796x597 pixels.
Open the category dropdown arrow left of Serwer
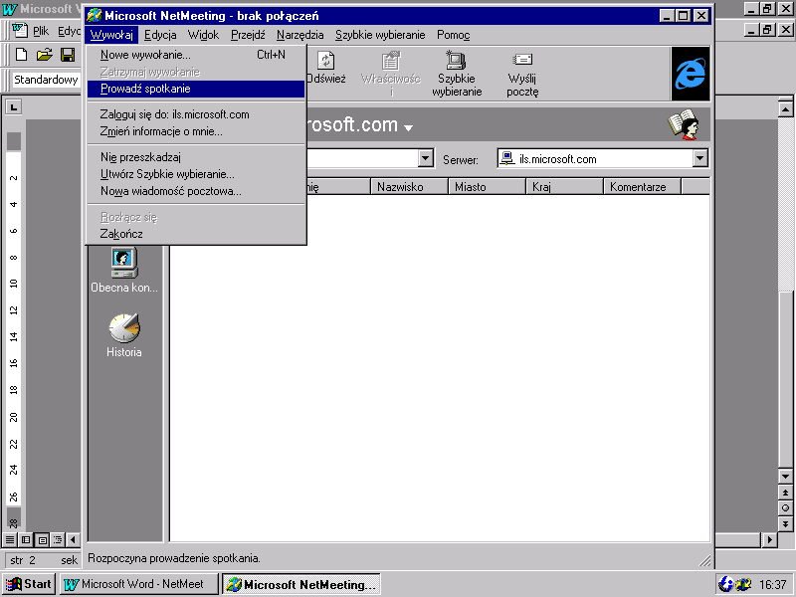[x=426, y=159]
